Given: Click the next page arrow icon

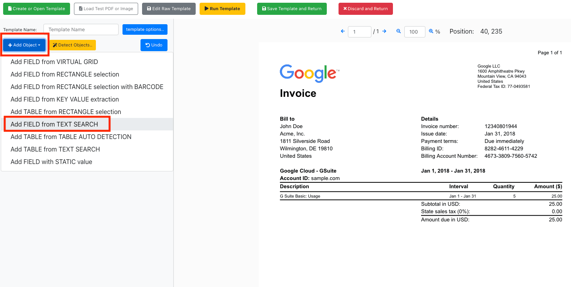Looking at the screenshot, I should 384,31.
